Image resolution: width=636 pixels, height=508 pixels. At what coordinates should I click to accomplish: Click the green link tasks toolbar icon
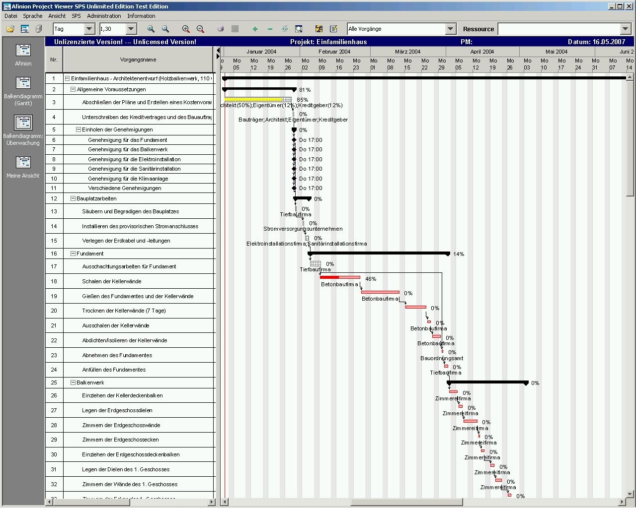[x=285, y=29]
